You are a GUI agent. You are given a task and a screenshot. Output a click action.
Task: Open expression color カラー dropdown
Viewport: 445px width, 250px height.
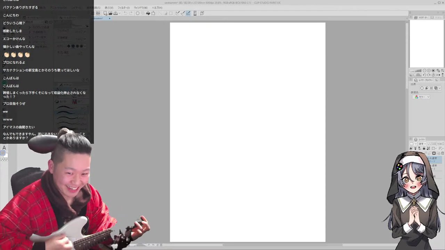coord(421,97)
